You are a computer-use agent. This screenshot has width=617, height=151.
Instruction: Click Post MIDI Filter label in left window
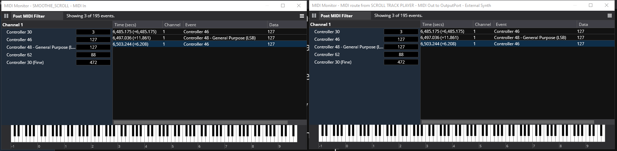coord(29,16)
